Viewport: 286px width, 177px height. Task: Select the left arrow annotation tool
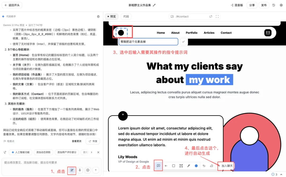click(x=166, y=166)
